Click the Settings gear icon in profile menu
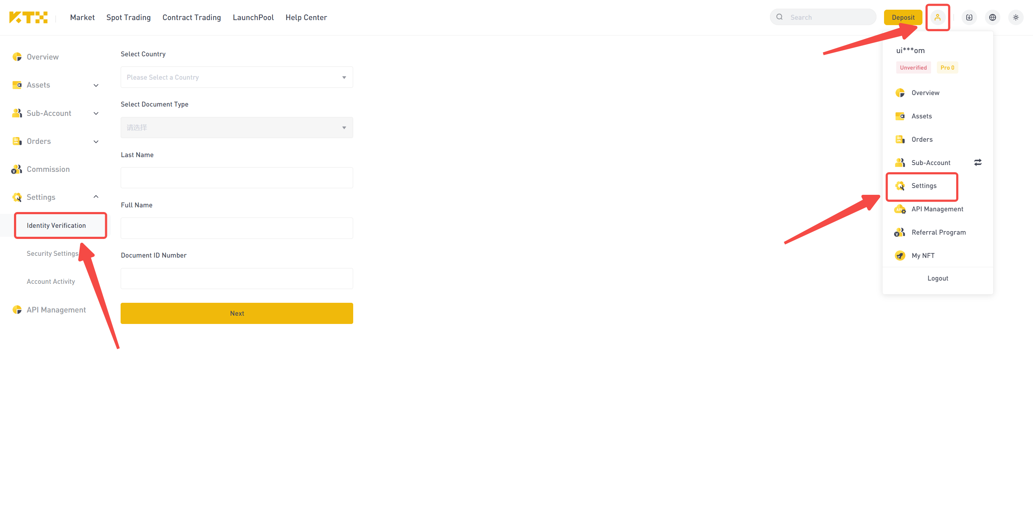1033x508 pixels. 899,185
